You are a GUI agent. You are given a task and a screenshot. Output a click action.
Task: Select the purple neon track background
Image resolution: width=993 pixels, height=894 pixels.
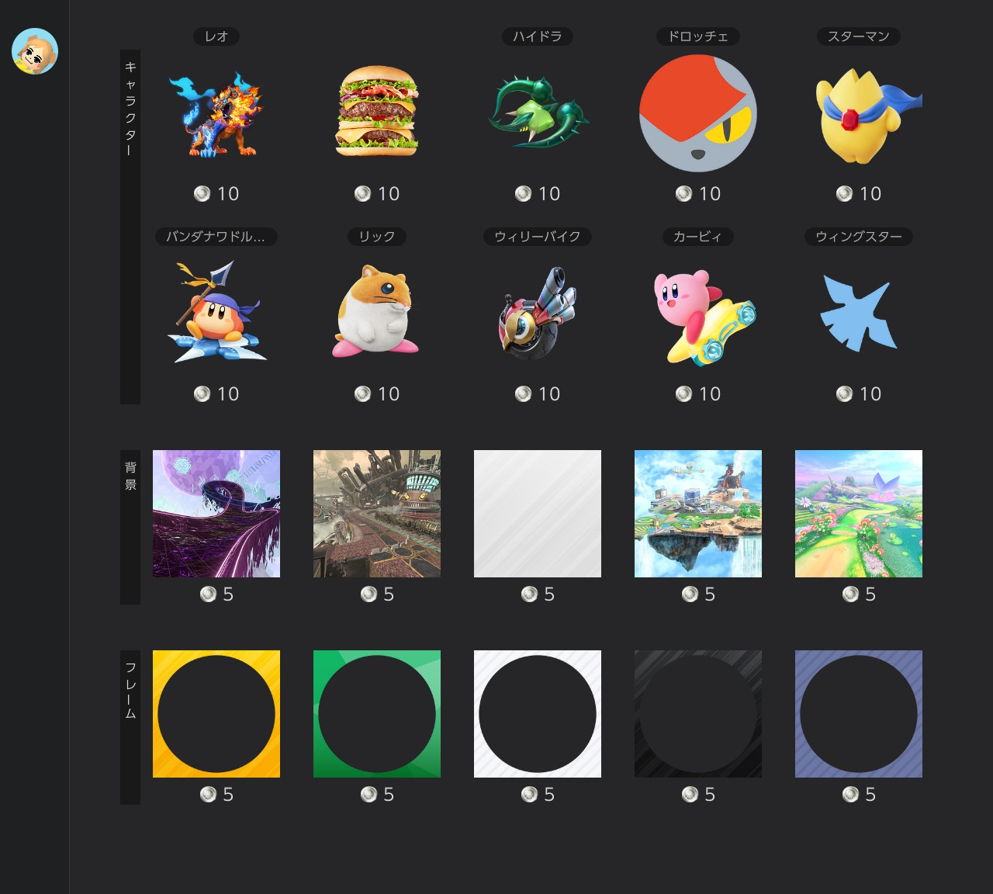pos(216,514)
